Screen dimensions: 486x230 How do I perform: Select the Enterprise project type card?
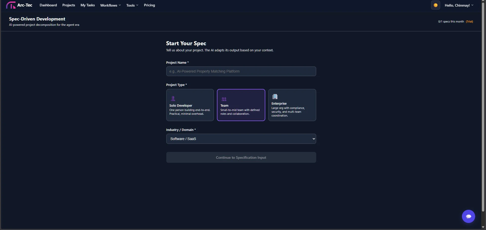(292, 105)
